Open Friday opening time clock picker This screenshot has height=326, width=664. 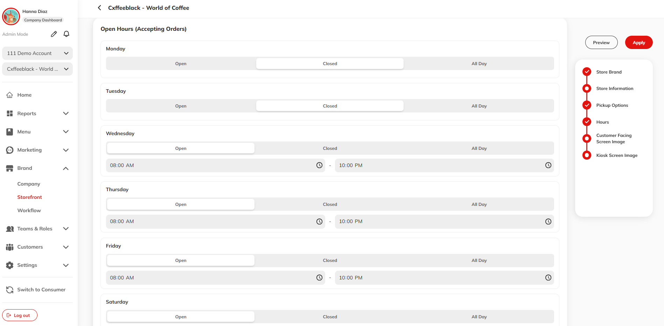[319, 278]
